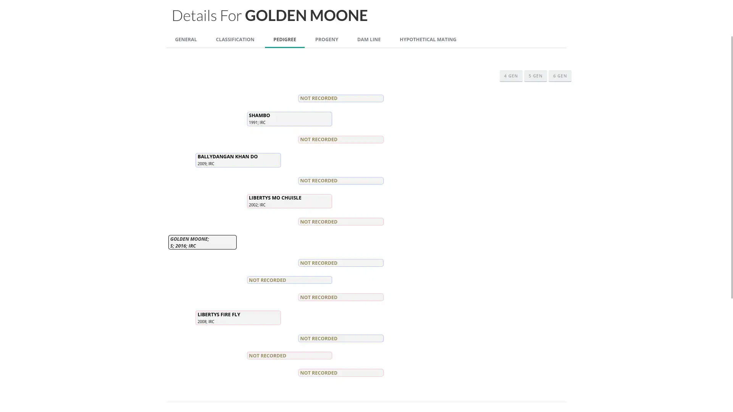Select the BALLYDANGAN KHAN DO box
This screenshot has width=733, height=412.
238,160
